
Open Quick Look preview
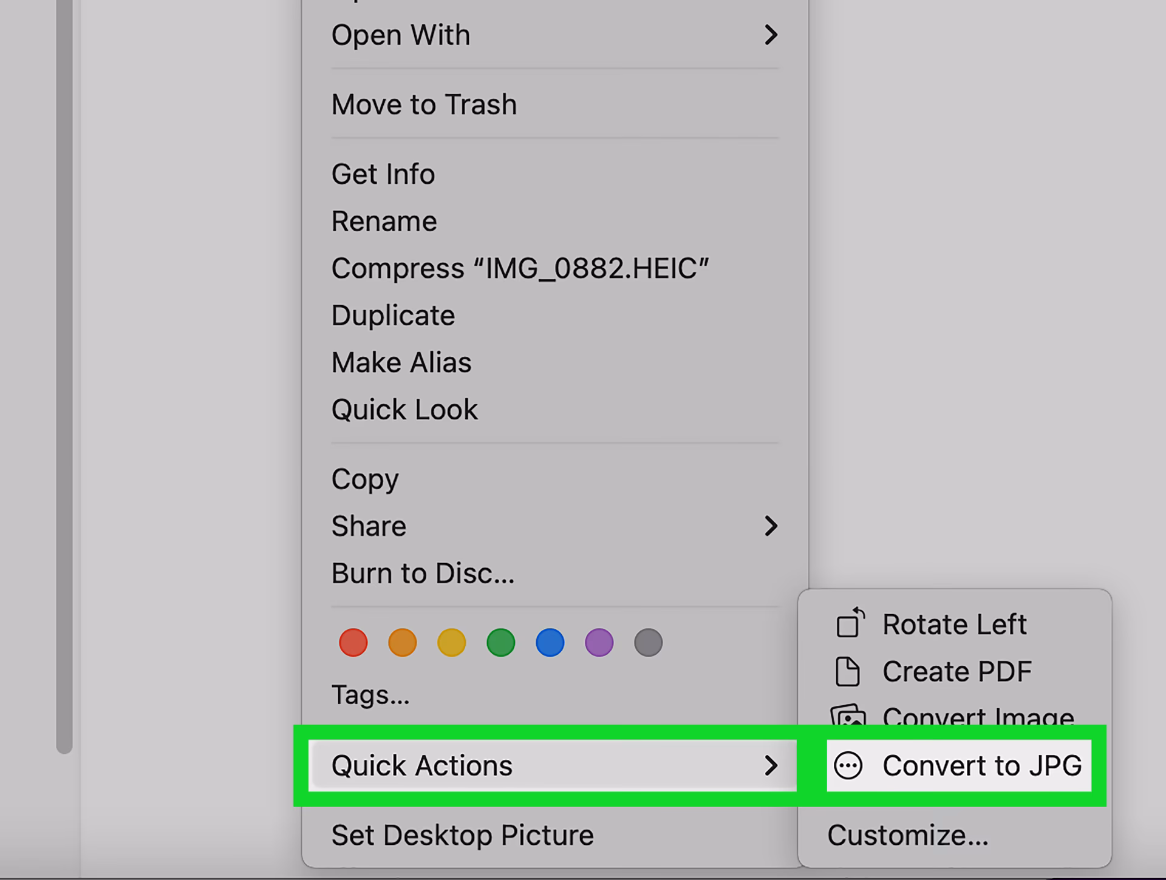pyautogui.click(x=404, y=409)
